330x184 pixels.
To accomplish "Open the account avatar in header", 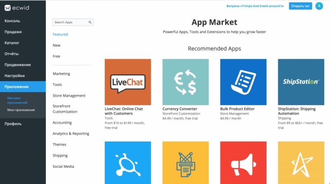I will coord(319,6).
